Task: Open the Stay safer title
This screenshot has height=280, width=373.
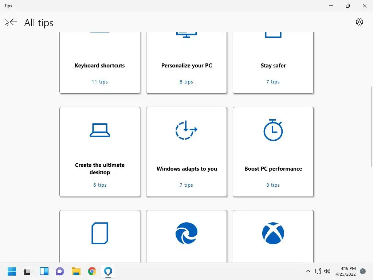Action: tap(273, 66)
